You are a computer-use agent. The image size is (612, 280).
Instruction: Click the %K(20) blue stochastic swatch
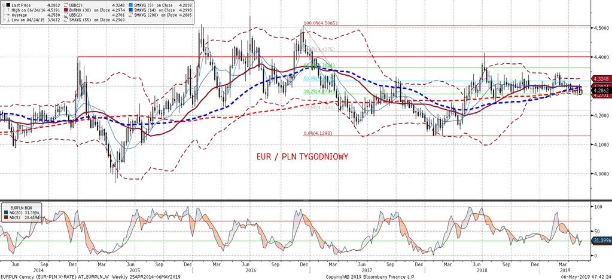pyautogui.click(x=6, y=213)
